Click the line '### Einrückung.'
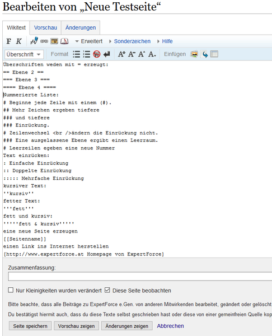 point(26,125)
